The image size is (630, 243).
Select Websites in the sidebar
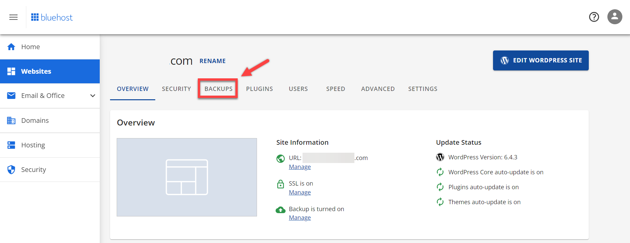(50, 71)
